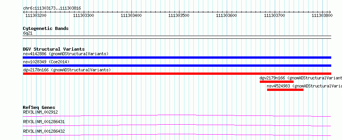Click the DGV Structural Variants track title
This screenshot has width=342, height=140.
54,49
